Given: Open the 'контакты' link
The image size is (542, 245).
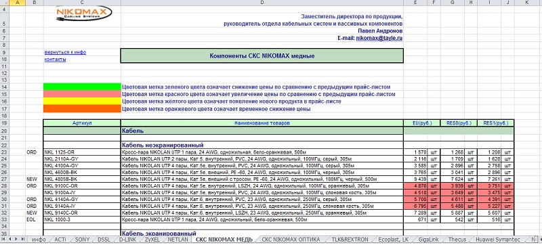Looking at the screenshot, I should coord(55,60).
